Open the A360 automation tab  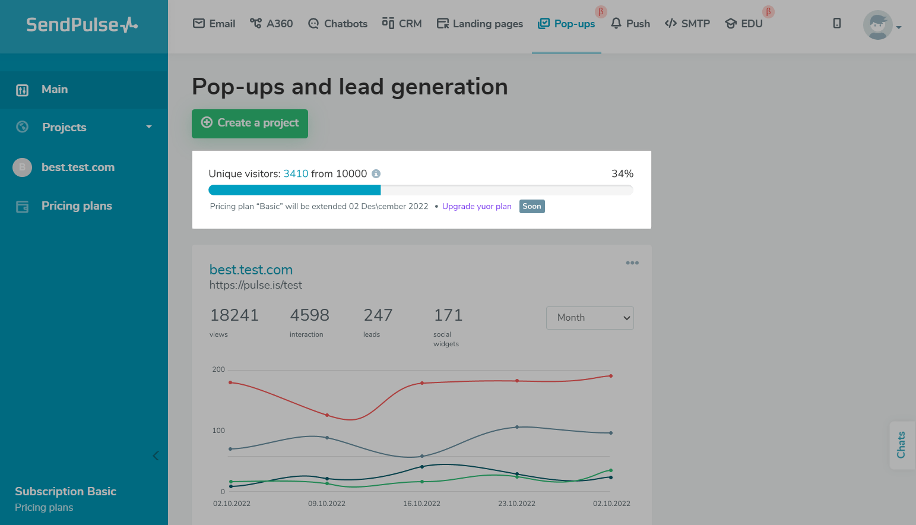[x=271, y=24]
